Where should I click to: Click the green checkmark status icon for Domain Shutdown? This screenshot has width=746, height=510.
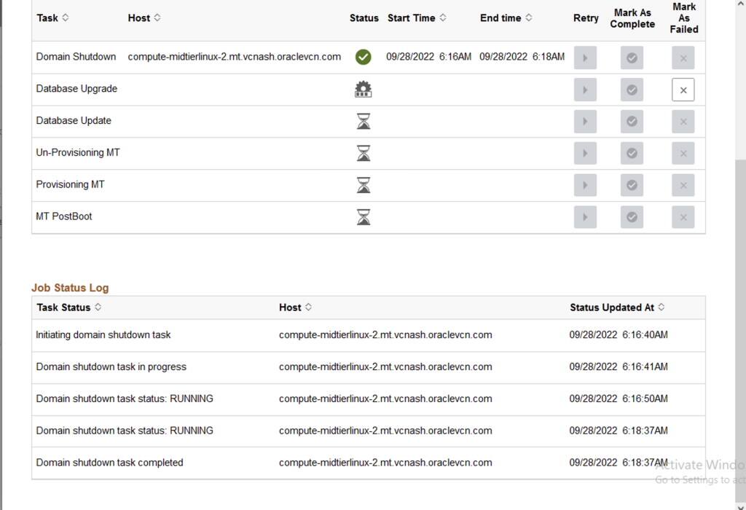363,57
